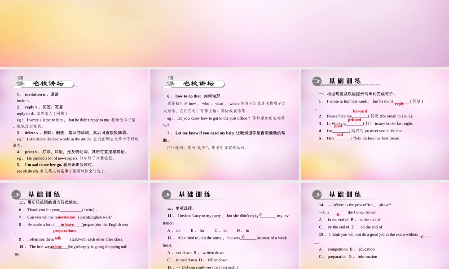
Task: Click the red answer 'printed' in question 3
Action: (x=354, y=120)
